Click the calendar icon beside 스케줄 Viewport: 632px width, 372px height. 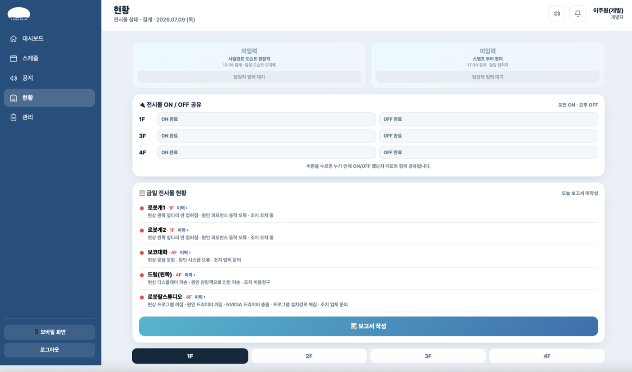pos(14,59)
